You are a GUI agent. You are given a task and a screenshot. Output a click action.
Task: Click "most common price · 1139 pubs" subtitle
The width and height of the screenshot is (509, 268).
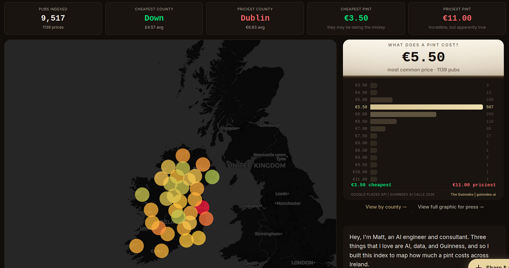click(423, 70)
